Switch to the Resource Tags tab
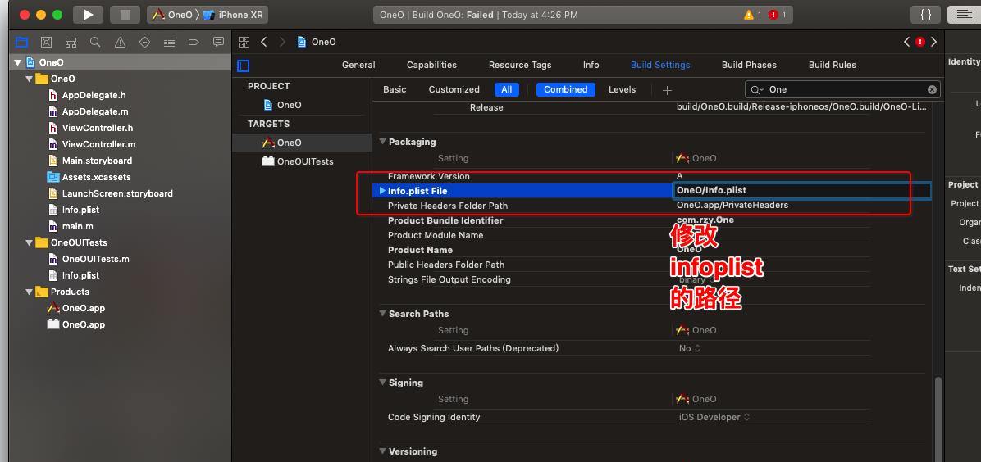The width and height of the screenshot is (981, 462). click(x=520, y=65)
